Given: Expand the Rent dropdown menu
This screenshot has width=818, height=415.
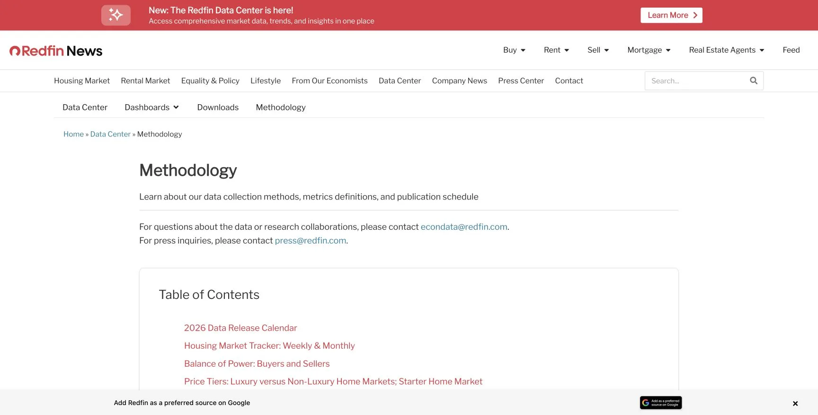Looking at the screenshot, I should tap(556, 50).
